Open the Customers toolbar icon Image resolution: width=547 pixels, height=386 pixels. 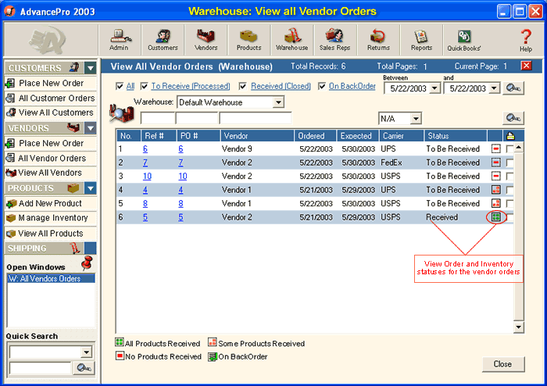click(x=163, y=40)
